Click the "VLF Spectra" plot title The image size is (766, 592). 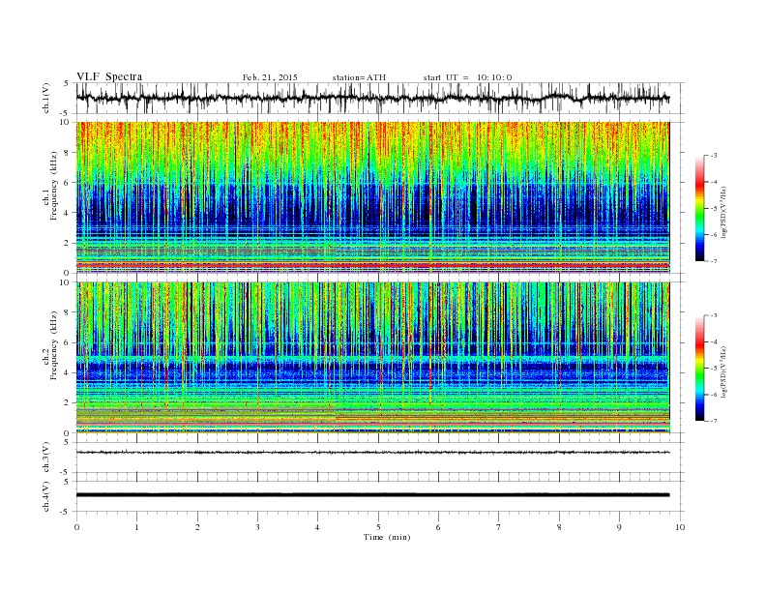[x=109, y=76]
